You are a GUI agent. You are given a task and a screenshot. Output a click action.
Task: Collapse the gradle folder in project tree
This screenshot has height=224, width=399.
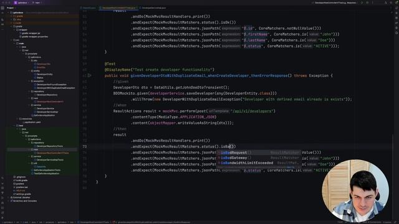[11, 26]
